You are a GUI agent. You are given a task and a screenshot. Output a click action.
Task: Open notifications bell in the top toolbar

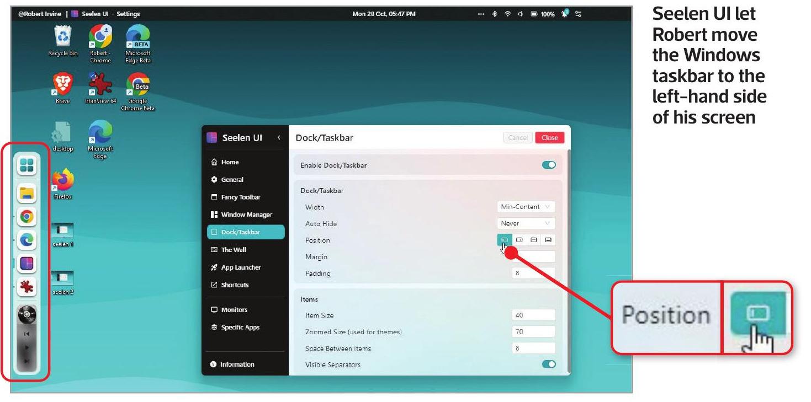point(565,13)
